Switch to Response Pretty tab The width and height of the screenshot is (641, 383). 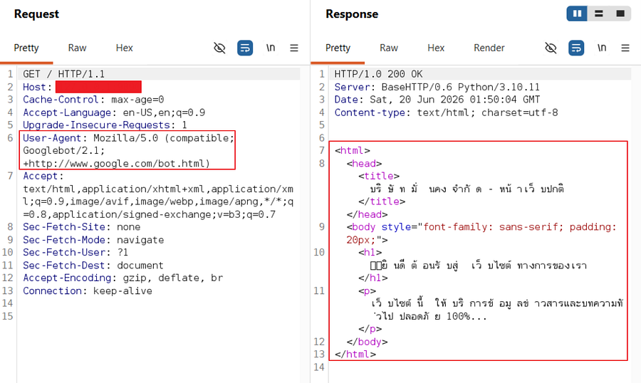(338, 48)
